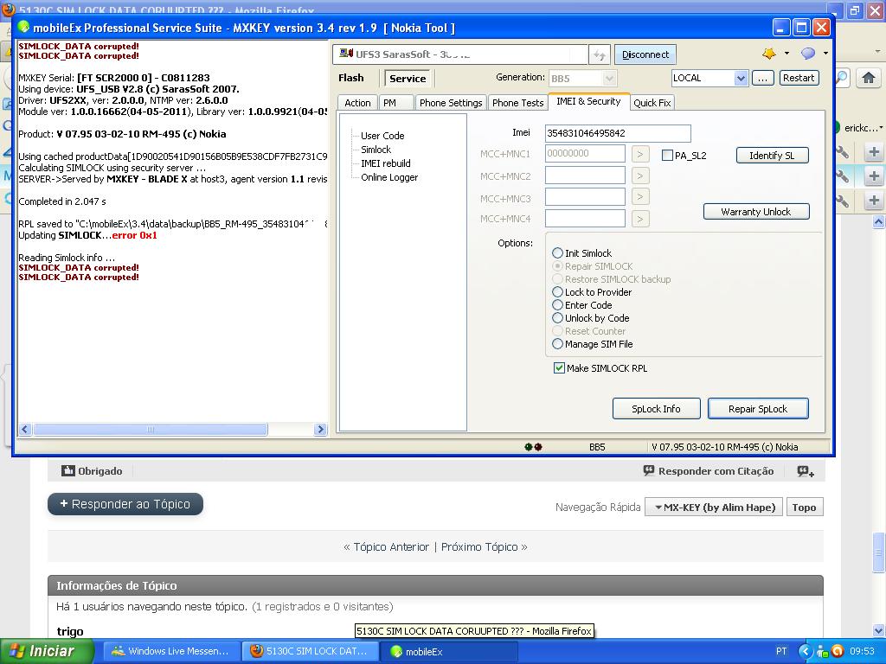This screenshot has height=664, width=886.
Task: Click the Warranty Unlock button
Action: click(756, 212)
